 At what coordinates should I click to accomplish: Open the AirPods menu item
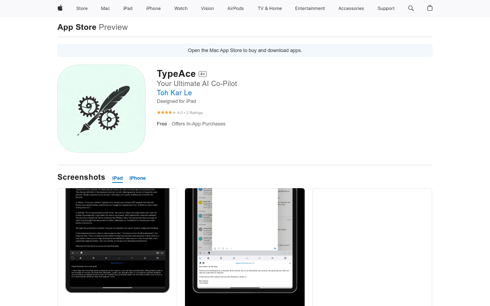[x=235, y=8]
